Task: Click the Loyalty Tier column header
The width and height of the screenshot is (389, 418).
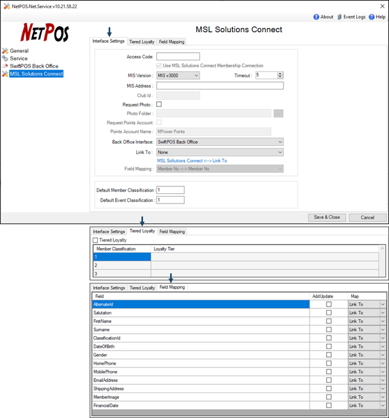Action: point(164,249)
